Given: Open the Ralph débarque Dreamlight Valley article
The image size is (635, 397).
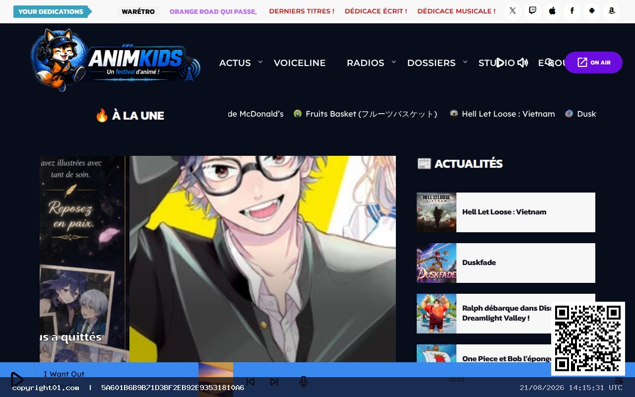Looking at the screenshot, I should [x=507, y=313].
